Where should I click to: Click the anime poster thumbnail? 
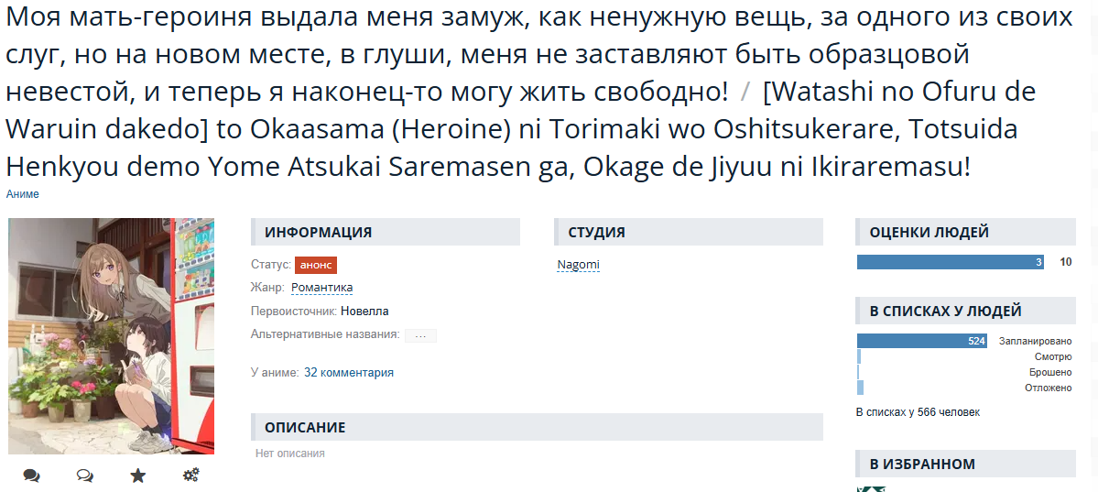[x=111, y=335]
